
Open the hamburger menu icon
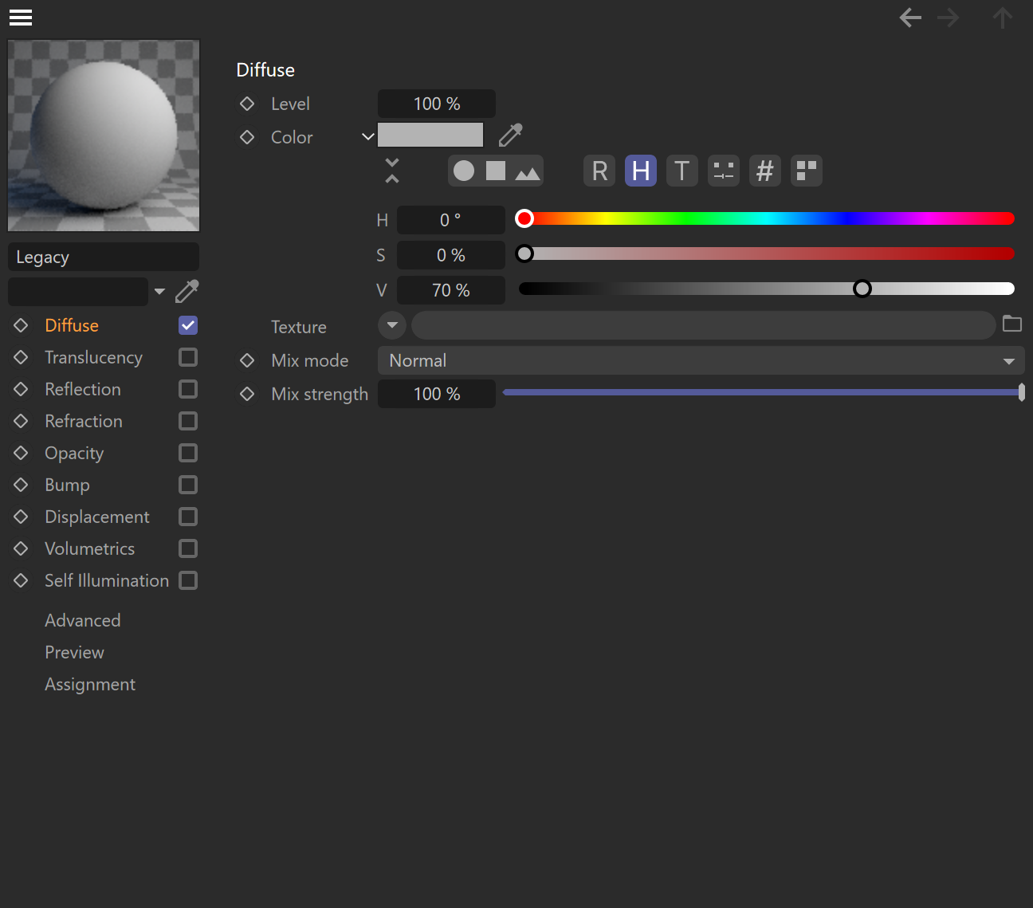21,18
